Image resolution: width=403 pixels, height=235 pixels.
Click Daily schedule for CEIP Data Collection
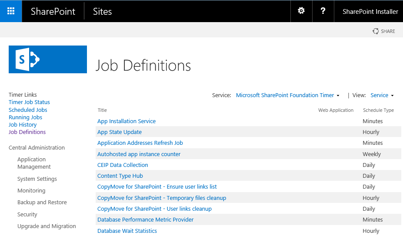point(369,165)
